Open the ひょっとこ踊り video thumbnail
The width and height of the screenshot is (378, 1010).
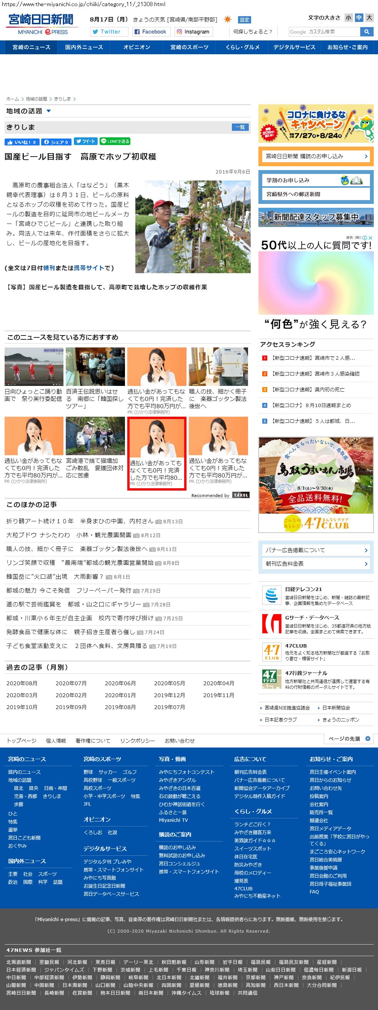click(x=34, y=367)
